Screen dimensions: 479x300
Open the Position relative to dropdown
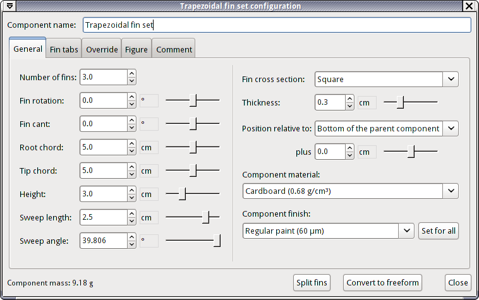coord(451,128)
